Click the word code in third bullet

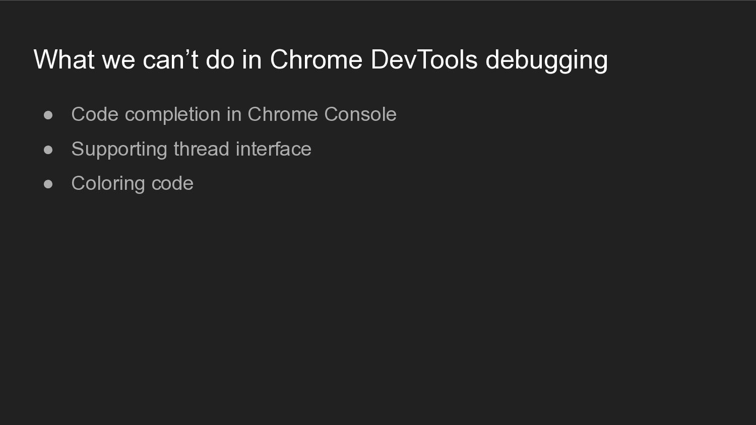(x=172, y=184)
